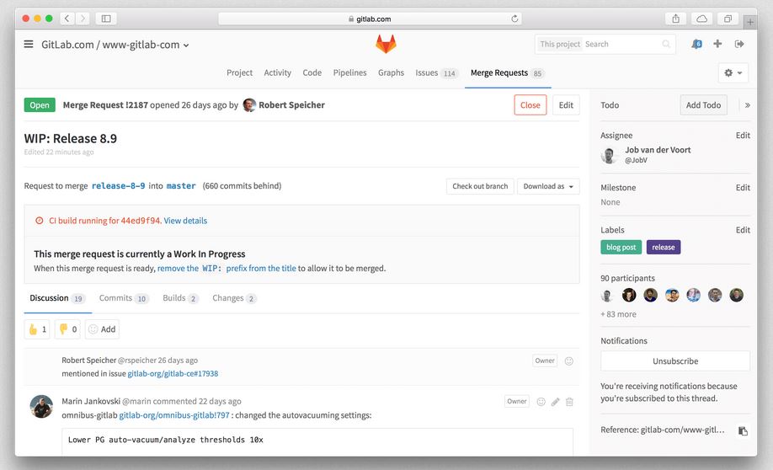Image resolution: width=773 pixels, height=470 pixels.
Task: Click remove the WIP prefix link
Action: [x=227, y=269]
